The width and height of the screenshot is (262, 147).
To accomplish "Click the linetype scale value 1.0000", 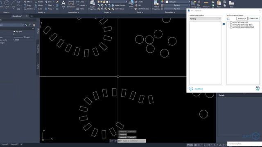I will pos(16,40).
